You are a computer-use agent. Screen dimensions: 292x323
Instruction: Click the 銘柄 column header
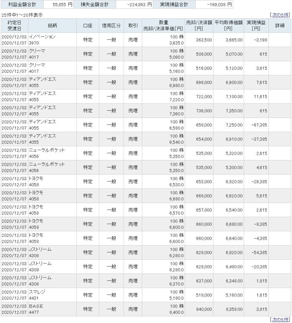click(x=52, y=26)
